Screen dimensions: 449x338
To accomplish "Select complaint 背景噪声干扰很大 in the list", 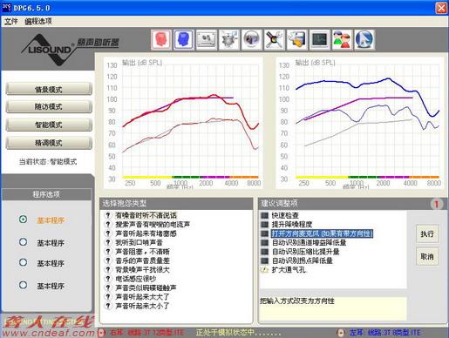I will (x=142, y=269).
